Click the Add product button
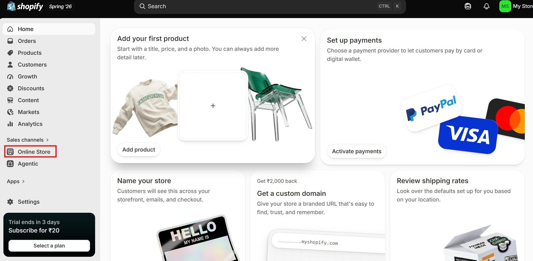Image resolution: width=533 pixels, height=261 pixels. (x=139, y=150)
